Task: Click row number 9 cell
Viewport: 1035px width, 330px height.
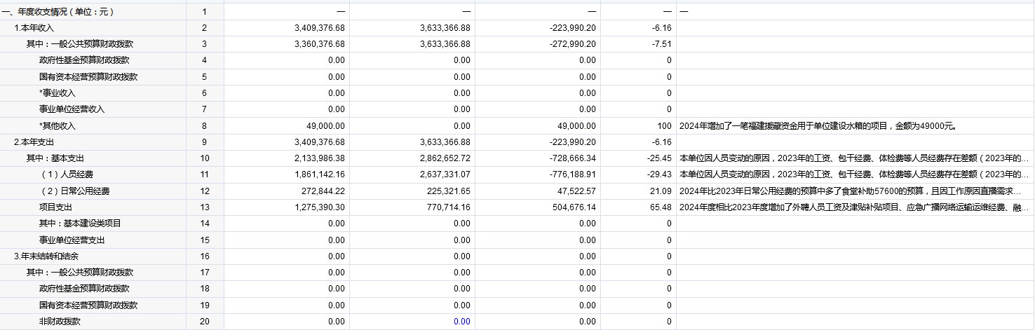Action: click(x=204, y=142)
